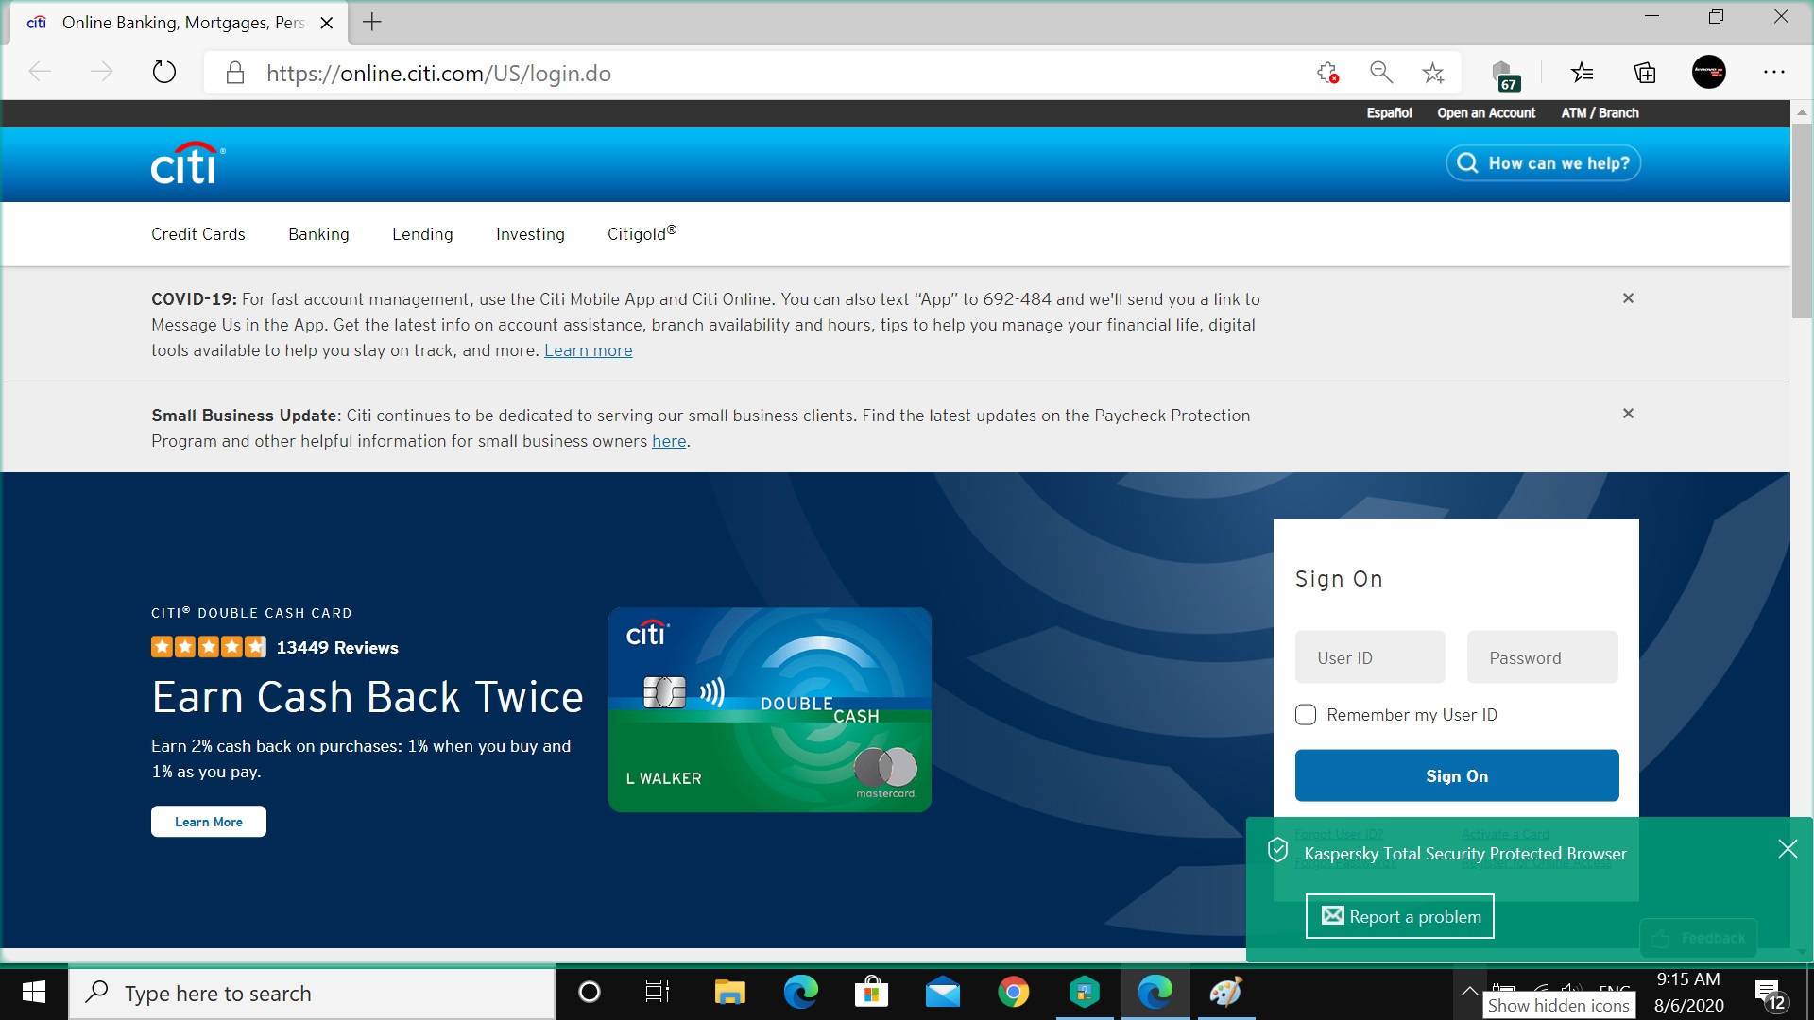Click the browser extensions puzzle piece icon

(1326, 72)
